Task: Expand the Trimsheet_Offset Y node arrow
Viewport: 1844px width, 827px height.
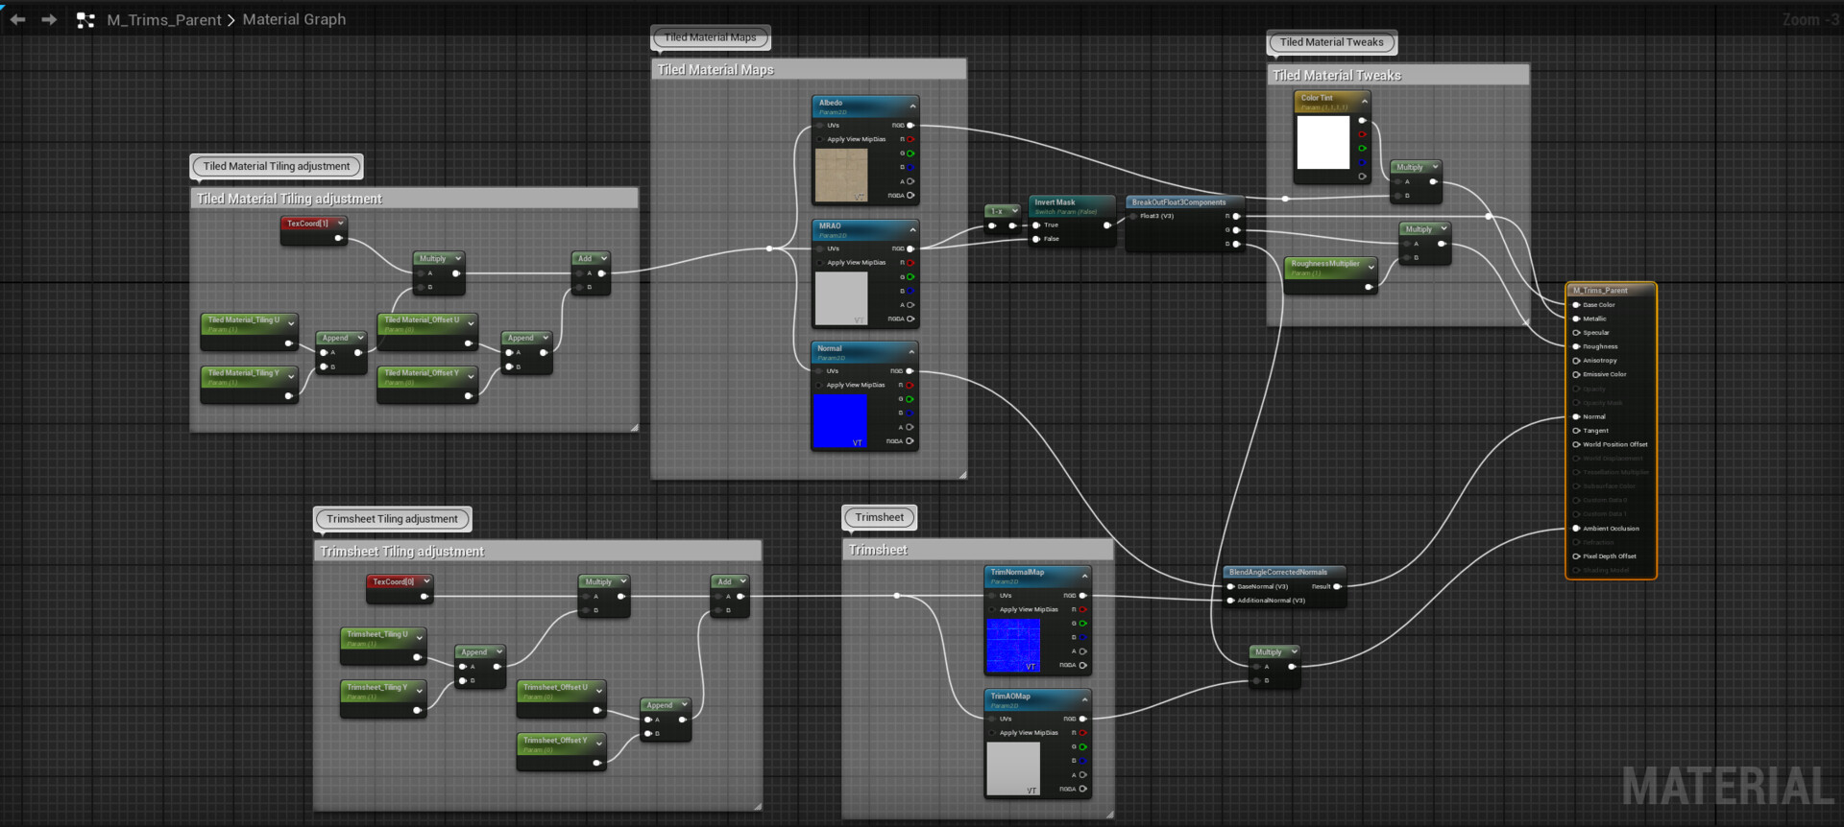Action: pyautogui.click(x=599, y=743)
